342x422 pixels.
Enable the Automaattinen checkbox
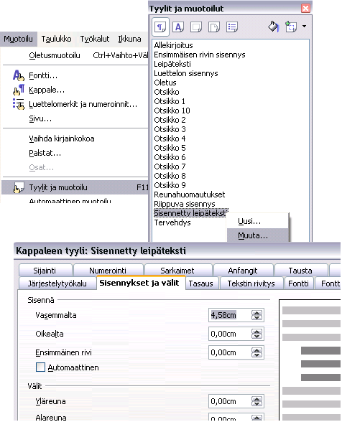pyautogui.click(x=40, y=367)
